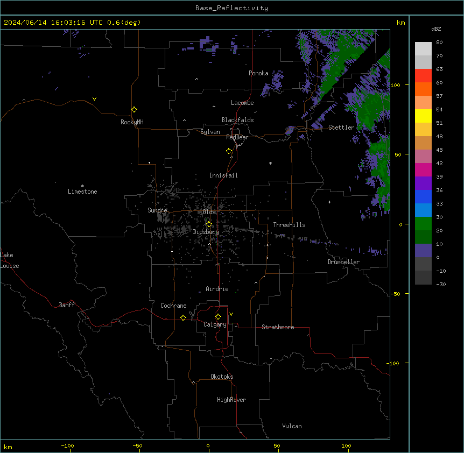This screenshot has width=464, height=453.
Task: Click the km unit label at bottom left
Action: tap(8, 447)
